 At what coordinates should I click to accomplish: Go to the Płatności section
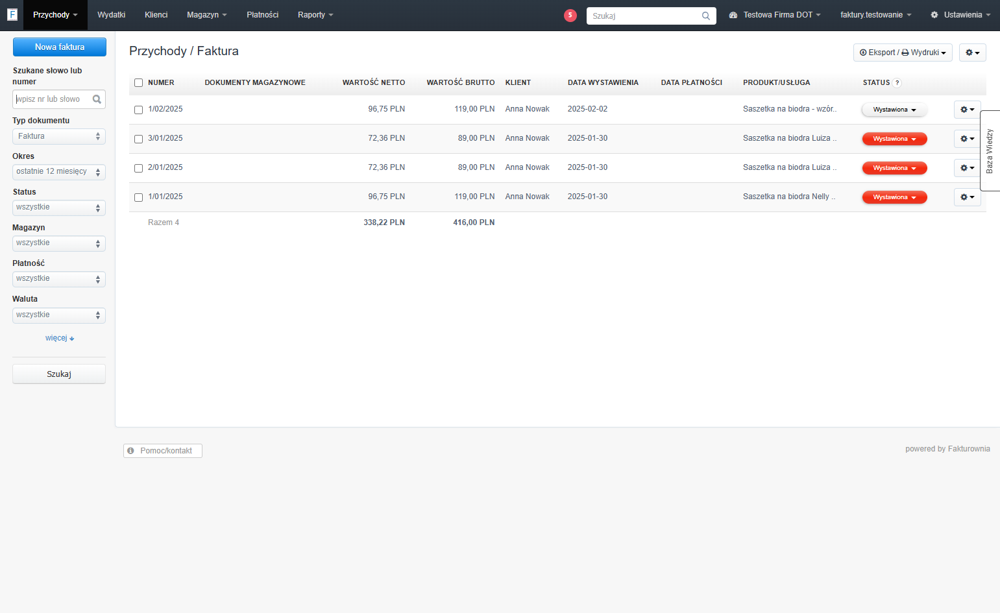[262, 15]
